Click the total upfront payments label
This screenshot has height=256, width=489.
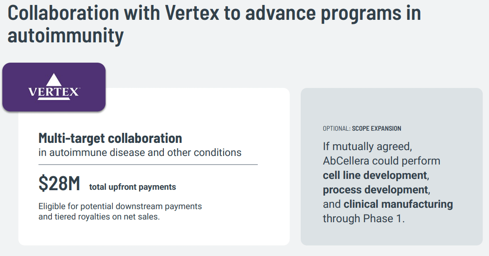click(x=133, y=187)
